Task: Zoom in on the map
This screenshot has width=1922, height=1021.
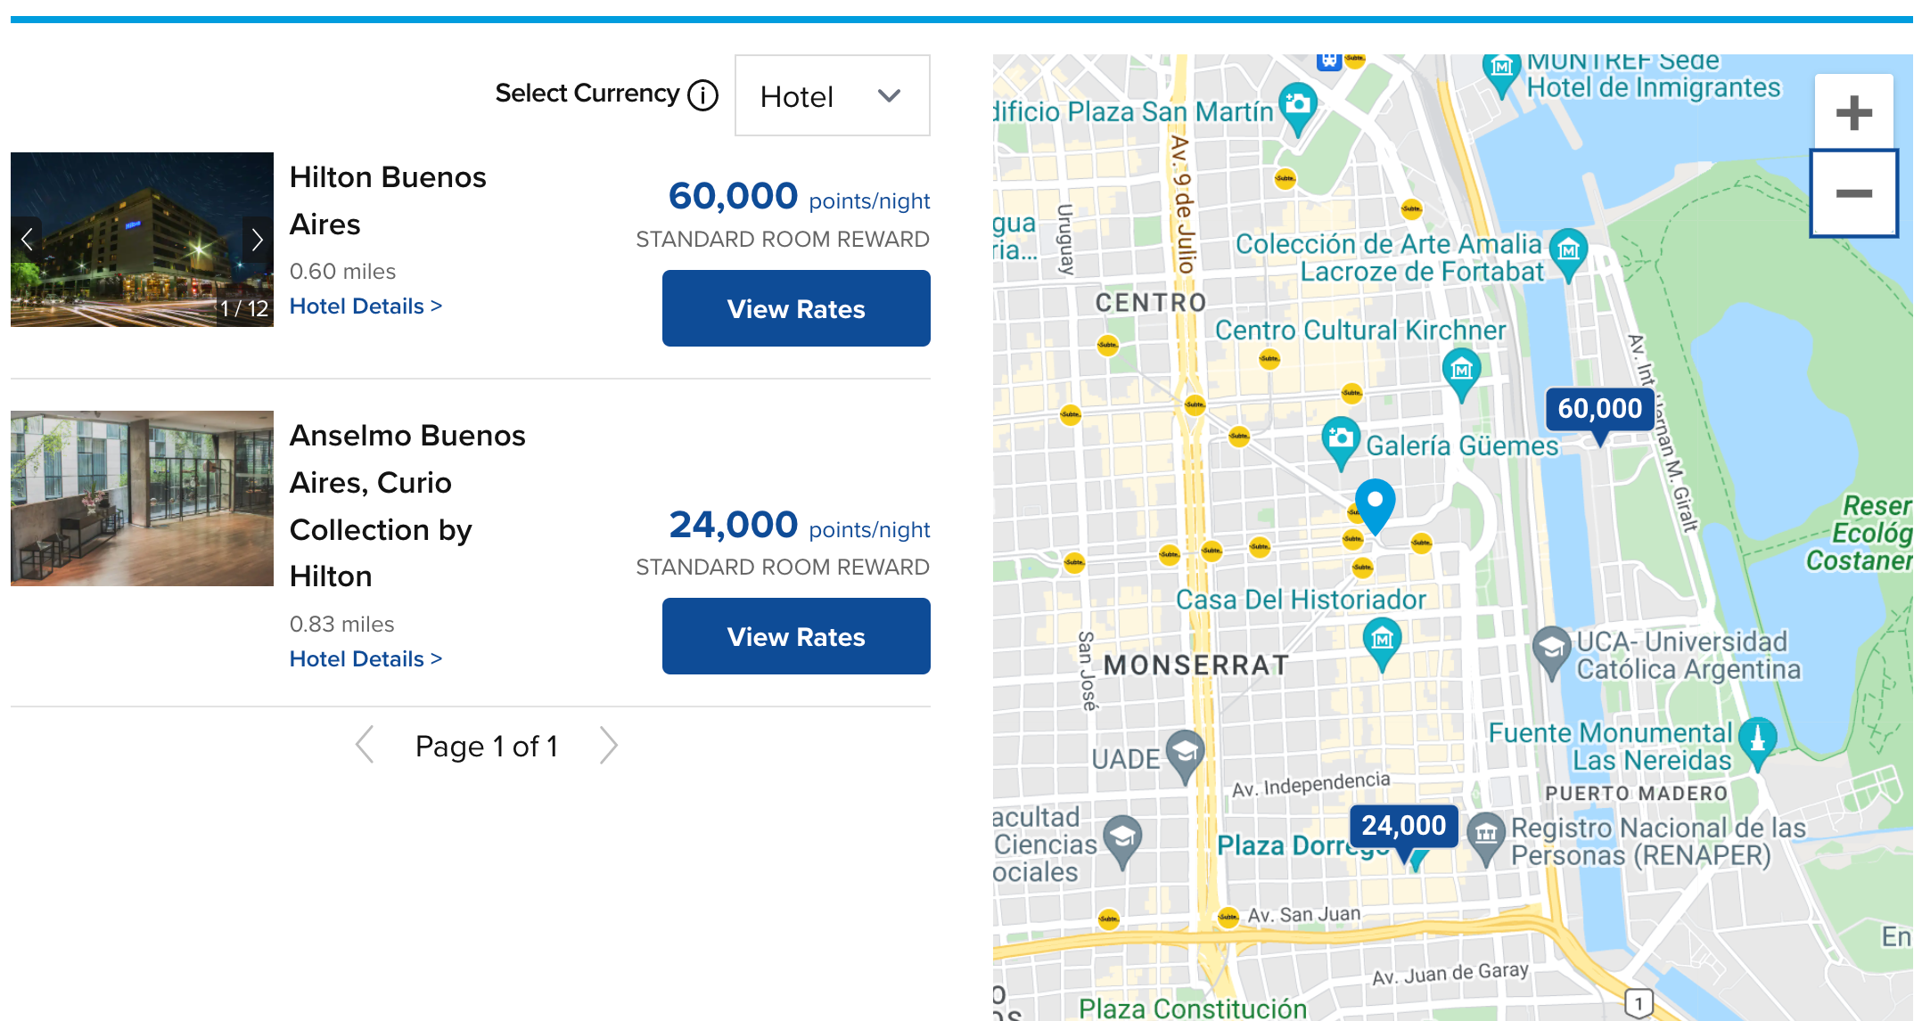Action: tap(1854, 112)
